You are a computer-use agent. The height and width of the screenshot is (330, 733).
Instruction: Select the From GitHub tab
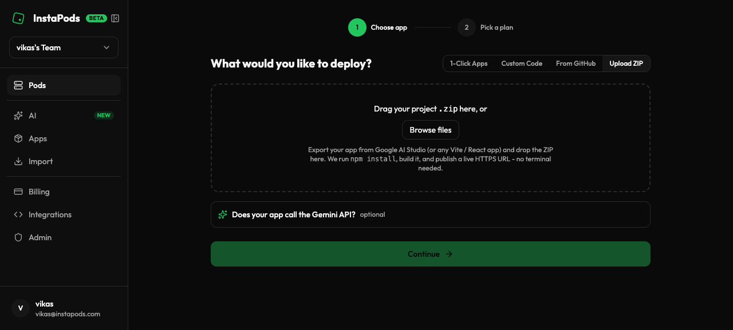tap(576, 63)
